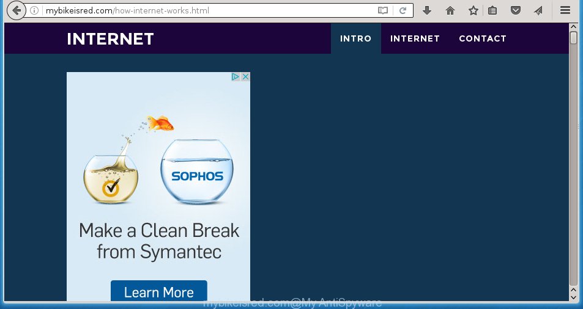Go to Firefox home page icon
The height and width of the screenshot is (309, 583).
(450, 10)
